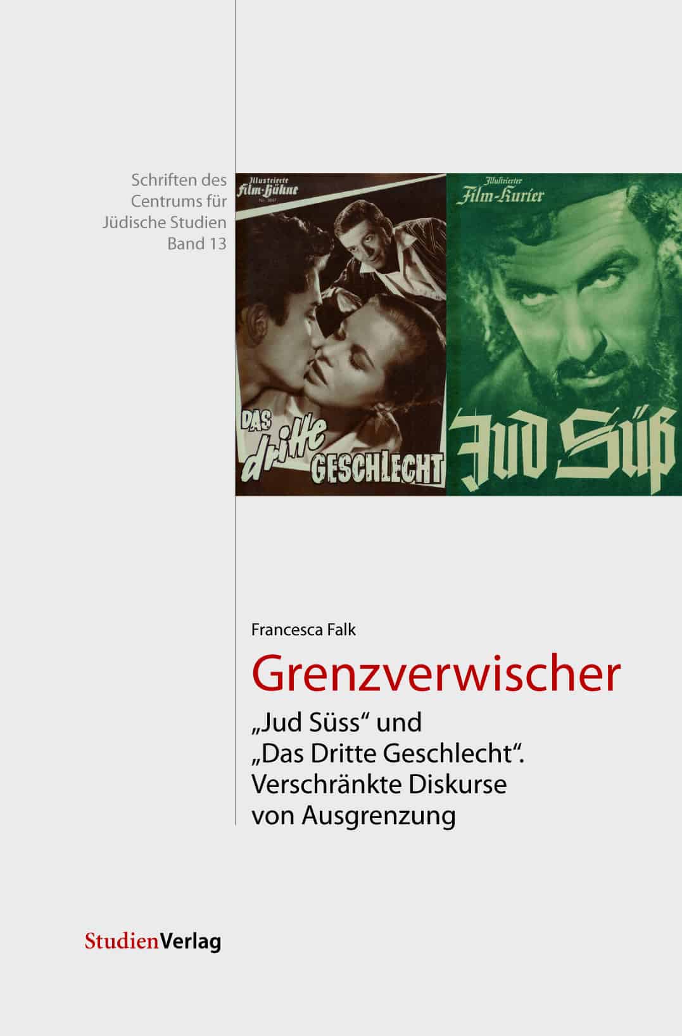Click the words von Ausgrenzung
Screen dimensions: 682x1036
point(353,816)
